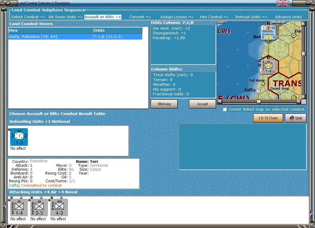
Task: Click the map's scroll down arrow
Action: point(304,97)
